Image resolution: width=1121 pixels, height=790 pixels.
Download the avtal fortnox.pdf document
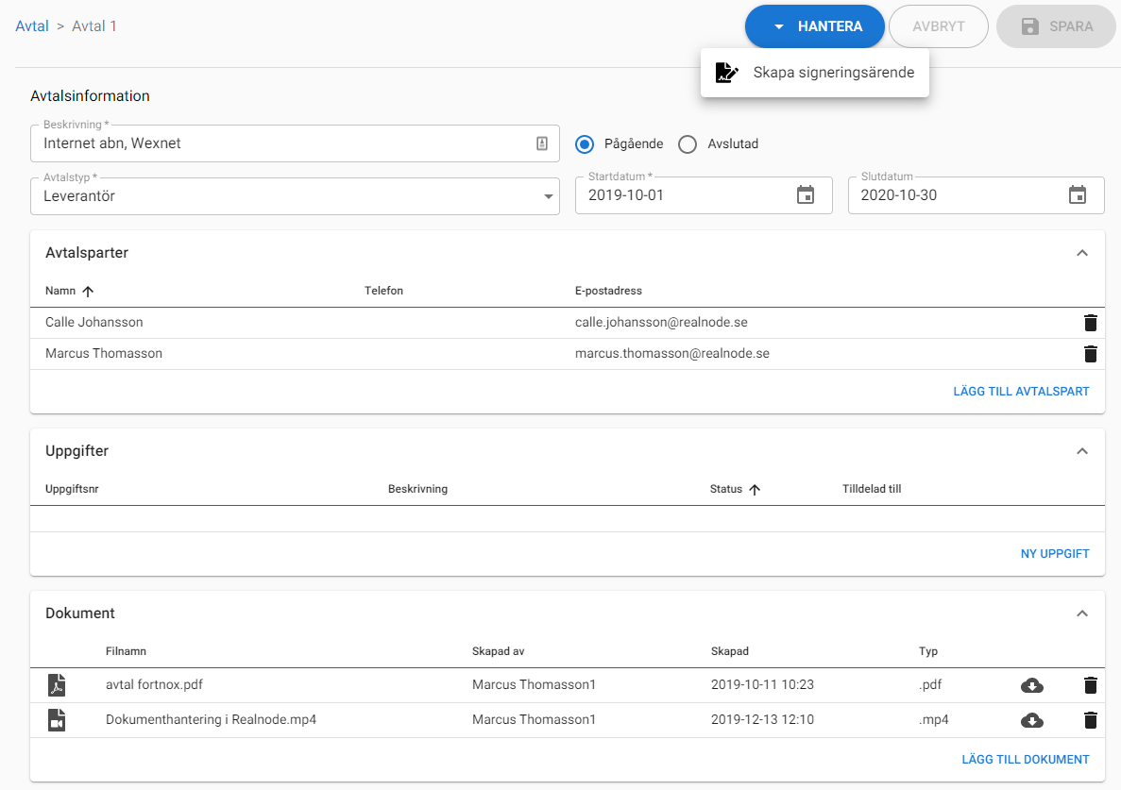pos(1032,686)
